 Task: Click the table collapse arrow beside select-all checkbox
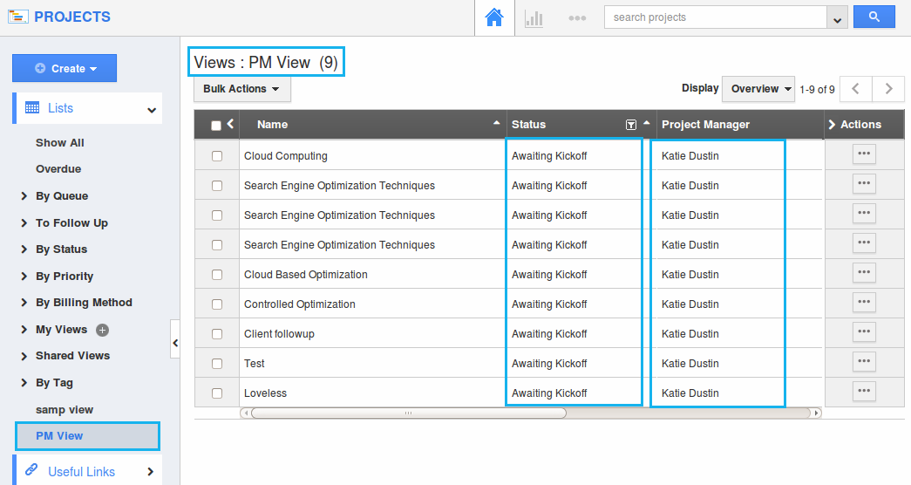tap(231, 124)
